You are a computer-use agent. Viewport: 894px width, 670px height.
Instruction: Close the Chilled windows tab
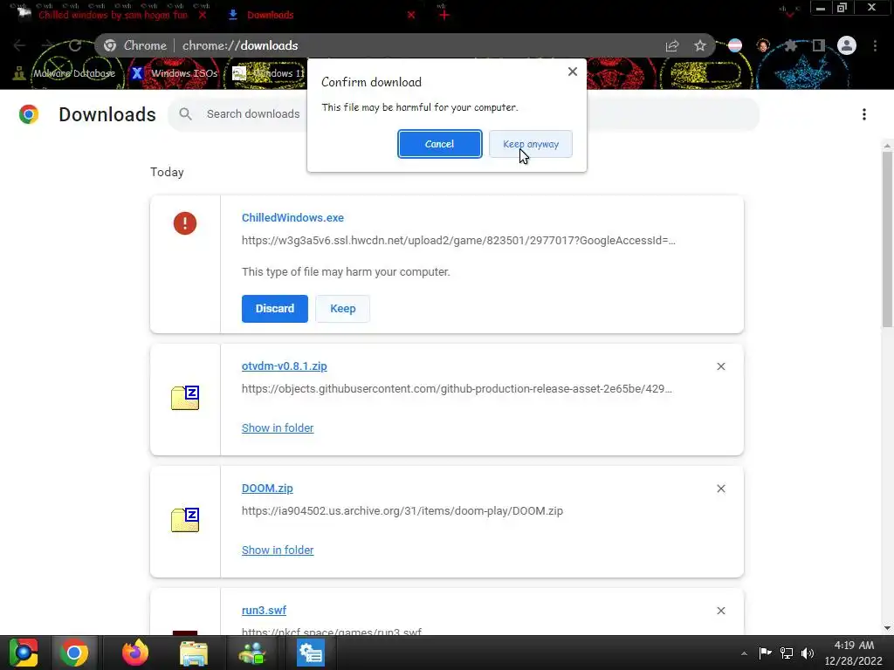point(203,15)
